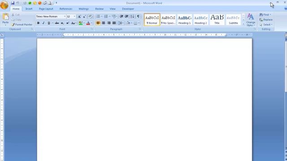287x161 pixels.
Task: Click Grow Font icon
Action: (x=79, y=17)
